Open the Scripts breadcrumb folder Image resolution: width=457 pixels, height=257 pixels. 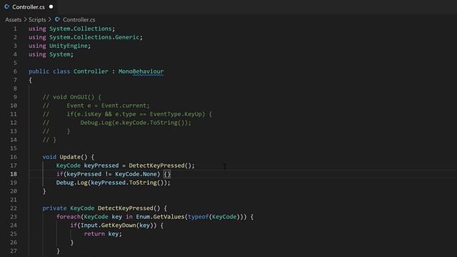point(37,20)
